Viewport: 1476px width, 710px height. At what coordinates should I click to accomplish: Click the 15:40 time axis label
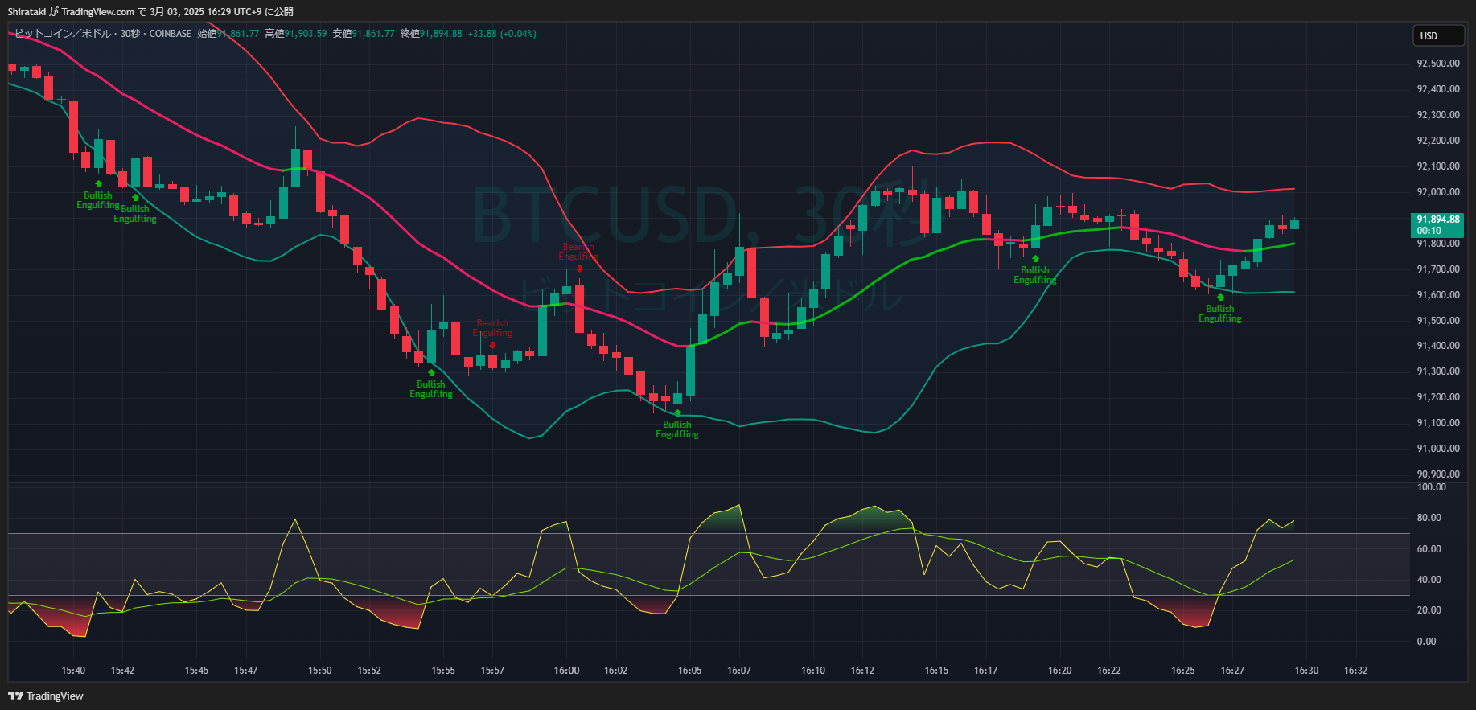pyautogui.click(x=73, y=671)
